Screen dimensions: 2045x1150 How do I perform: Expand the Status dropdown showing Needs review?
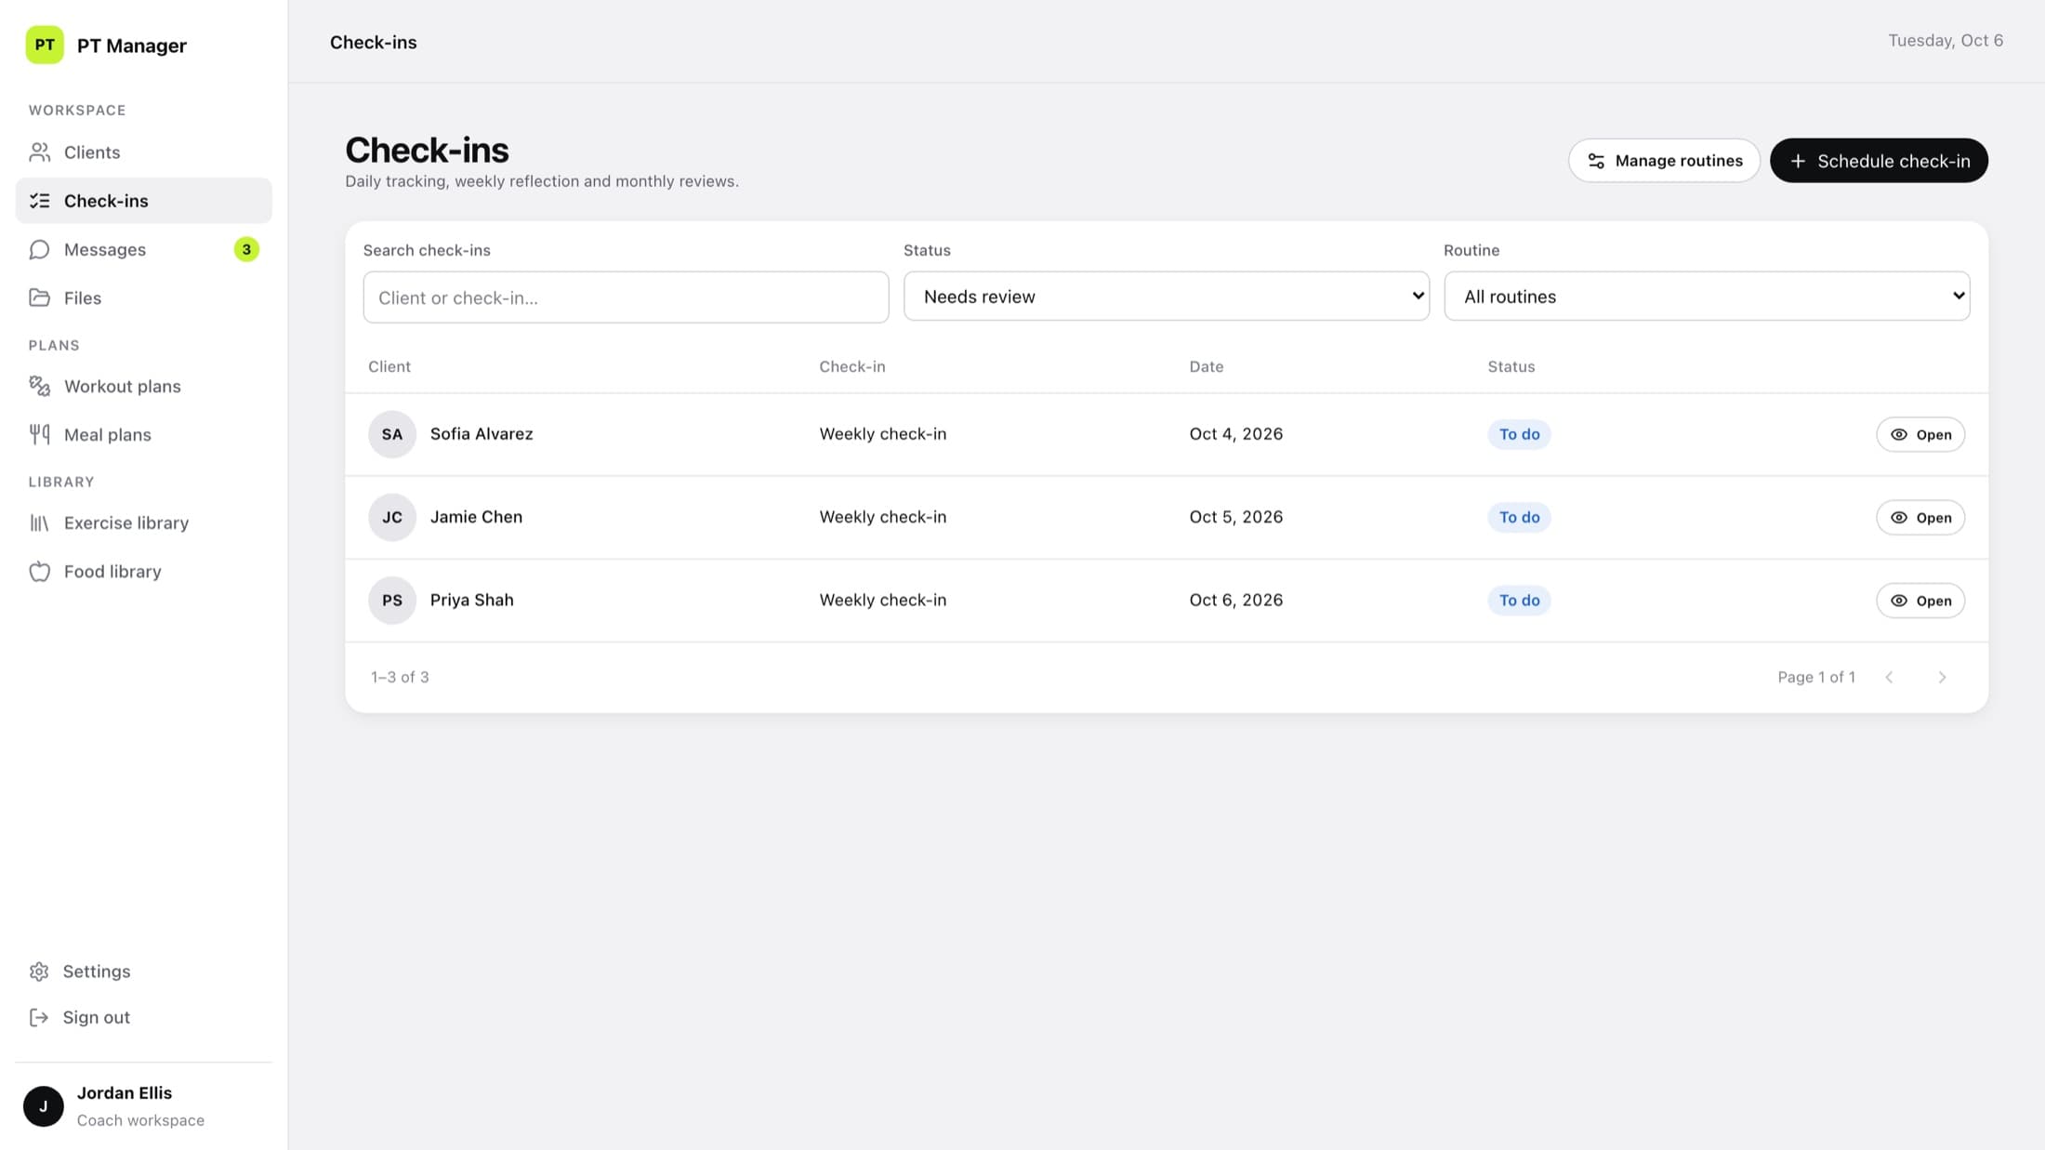click(x=1166, y=297)
